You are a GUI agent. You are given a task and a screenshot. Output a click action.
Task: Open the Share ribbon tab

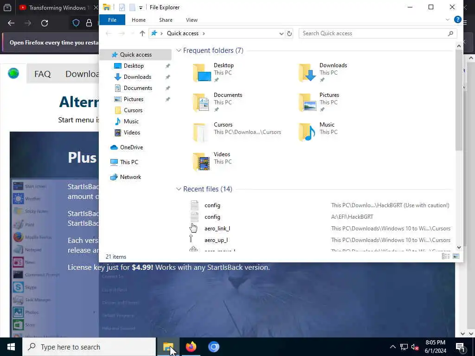tap(166, 20)
